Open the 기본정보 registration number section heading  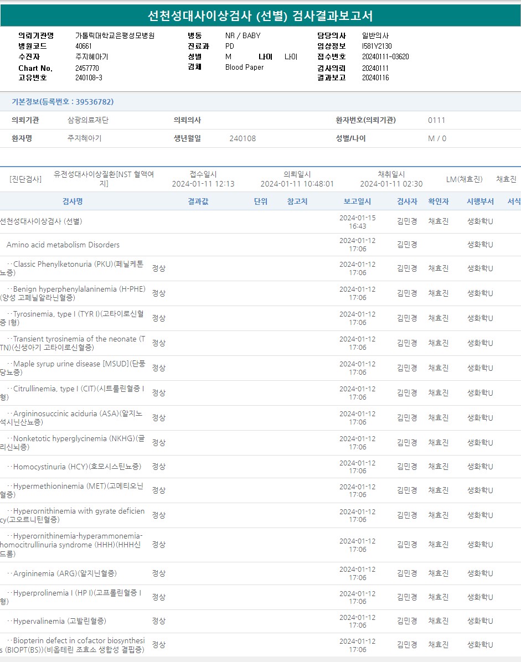pos(63,102)
